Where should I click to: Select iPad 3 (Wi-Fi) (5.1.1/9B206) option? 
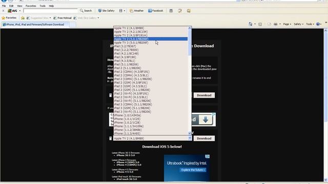click(151, 111)
